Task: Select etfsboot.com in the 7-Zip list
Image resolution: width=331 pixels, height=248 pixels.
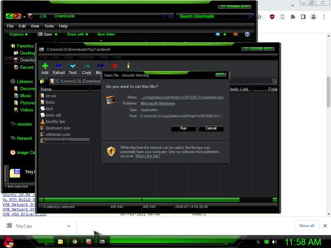Action: click(55, 135)
